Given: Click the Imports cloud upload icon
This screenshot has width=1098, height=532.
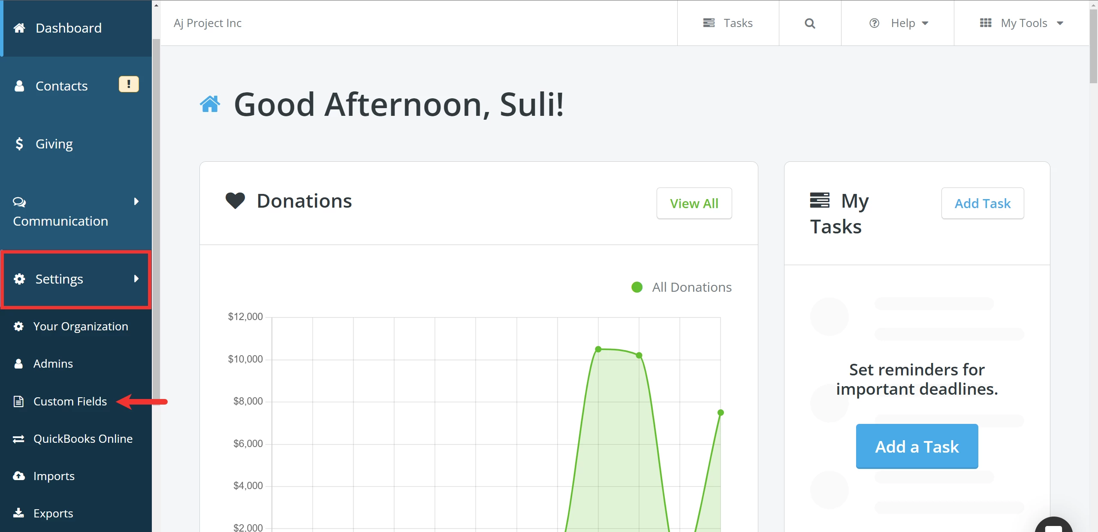Looking at the screenshot, I should click(x=19, y=476).
